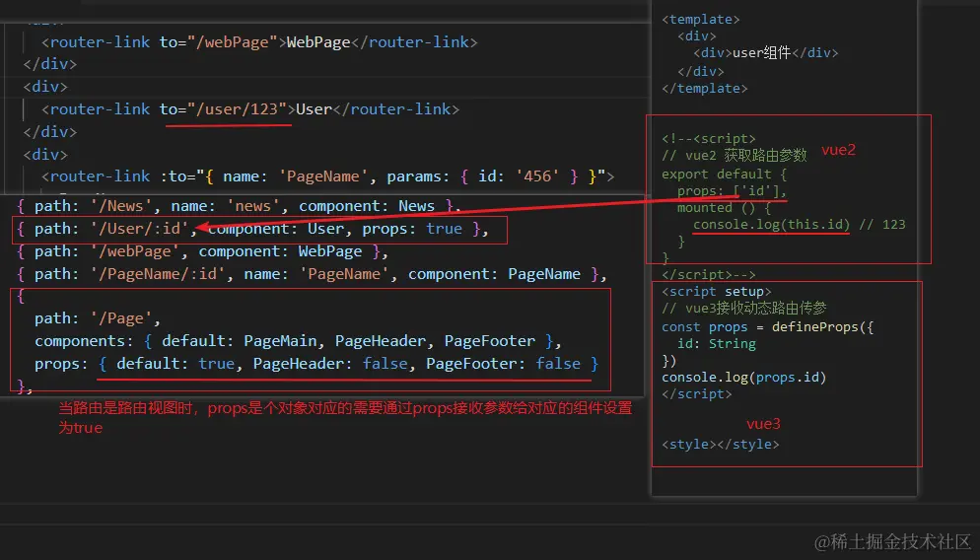Click the closing router-link tag after User
The width and height of the screenshot is (980, 560).
[x=396, y=109]
